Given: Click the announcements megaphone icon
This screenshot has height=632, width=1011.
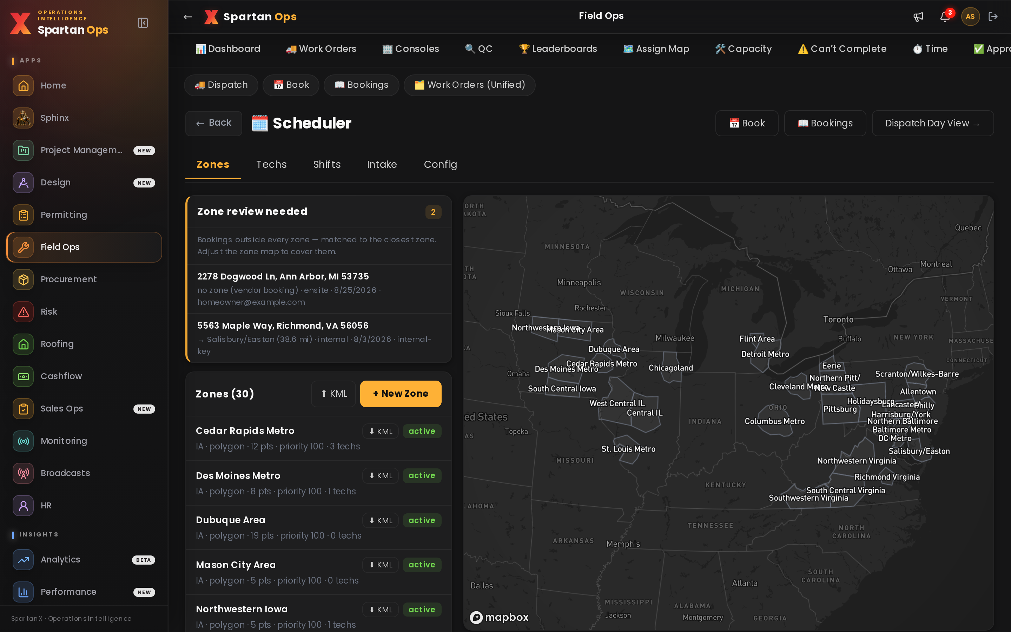Looking at the screenshot, I should [x=918, y=17].
